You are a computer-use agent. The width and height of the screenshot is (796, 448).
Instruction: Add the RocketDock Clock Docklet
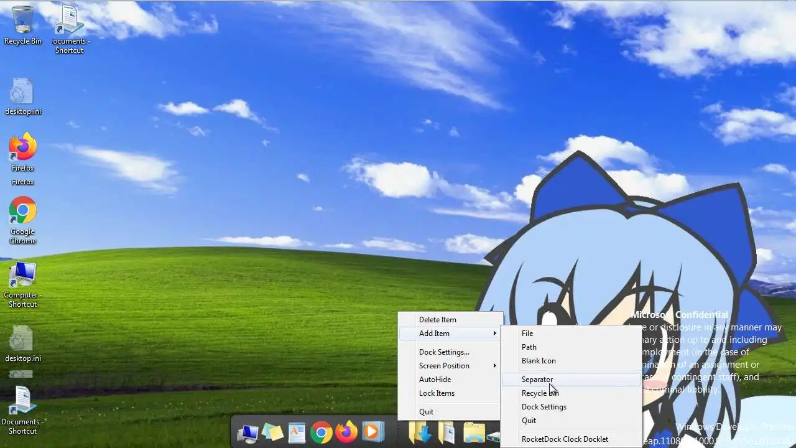click(x=572, y=439)
